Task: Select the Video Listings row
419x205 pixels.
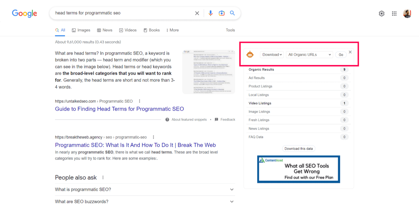Action: click(299, 103)
